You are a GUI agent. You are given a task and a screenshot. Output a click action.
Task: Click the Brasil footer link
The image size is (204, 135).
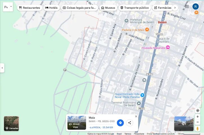(119, 134)
